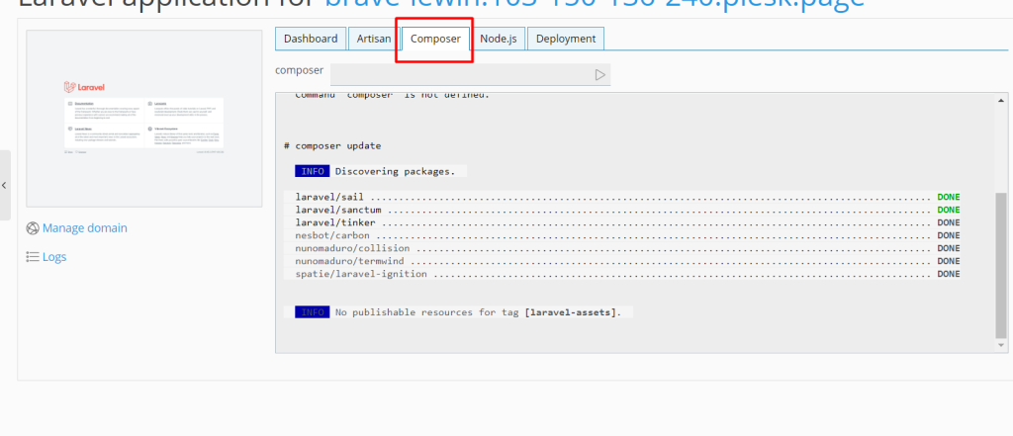Viewport: 1013px width, 436px height.
Task: Open the Laravel site preview thumbnail
Action: coord(144,119)
